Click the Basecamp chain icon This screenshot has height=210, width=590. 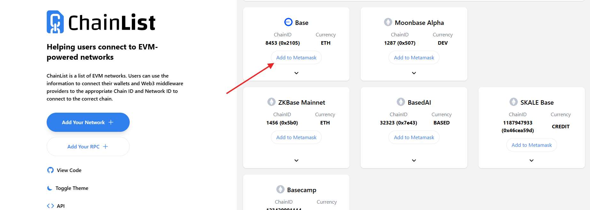[x=280, y=189]
